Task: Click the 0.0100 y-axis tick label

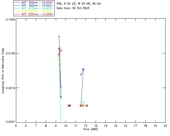Action: (10, 53)
